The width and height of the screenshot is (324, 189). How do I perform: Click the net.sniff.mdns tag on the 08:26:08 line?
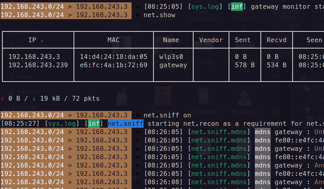coord(219,182)
